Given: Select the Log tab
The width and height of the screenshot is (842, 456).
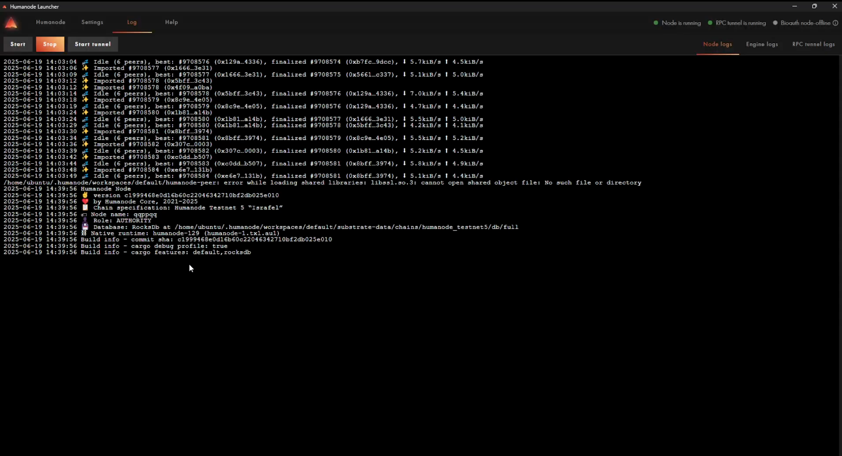Looking at the screenshot, I should pos(132,22).
